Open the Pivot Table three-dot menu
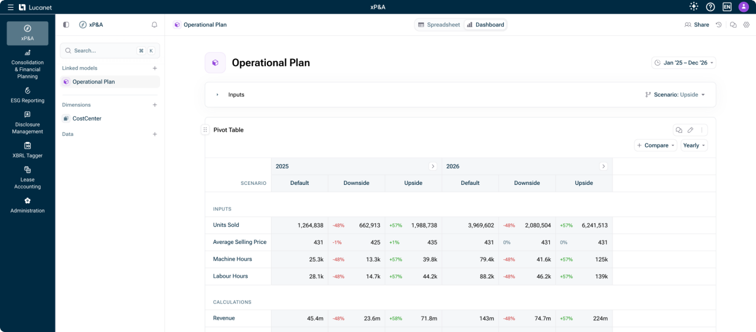Screen dimensions: 756x332 (x=702, y=130)
